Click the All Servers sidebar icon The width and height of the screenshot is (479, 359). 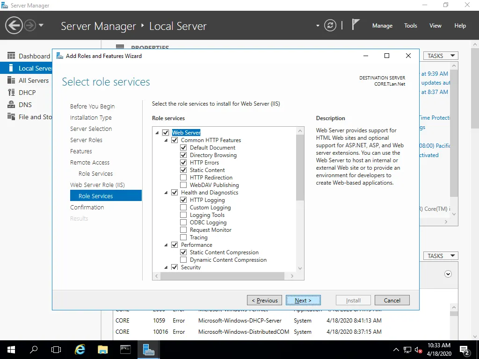[x=11, y=80]
